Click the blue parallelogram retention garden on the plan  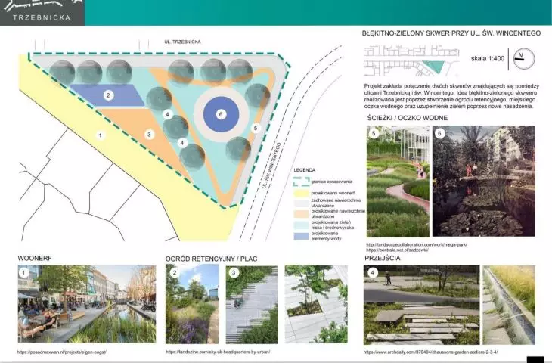pyautogui.click(x=107, y=95)
